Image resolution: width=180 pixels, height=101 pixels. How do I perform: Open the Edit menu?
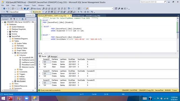(x=8, y=5)
